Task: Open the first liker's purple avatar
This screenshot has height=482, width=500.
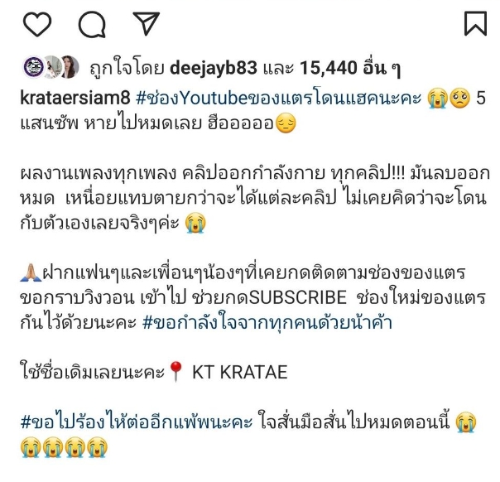Action: coord(34,67)
